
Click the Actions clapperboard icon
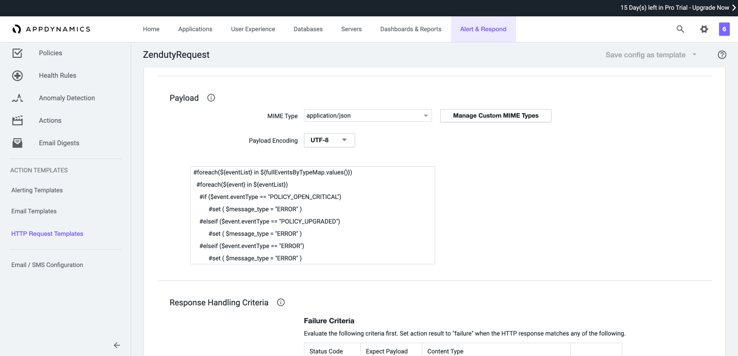click(17, 121)
